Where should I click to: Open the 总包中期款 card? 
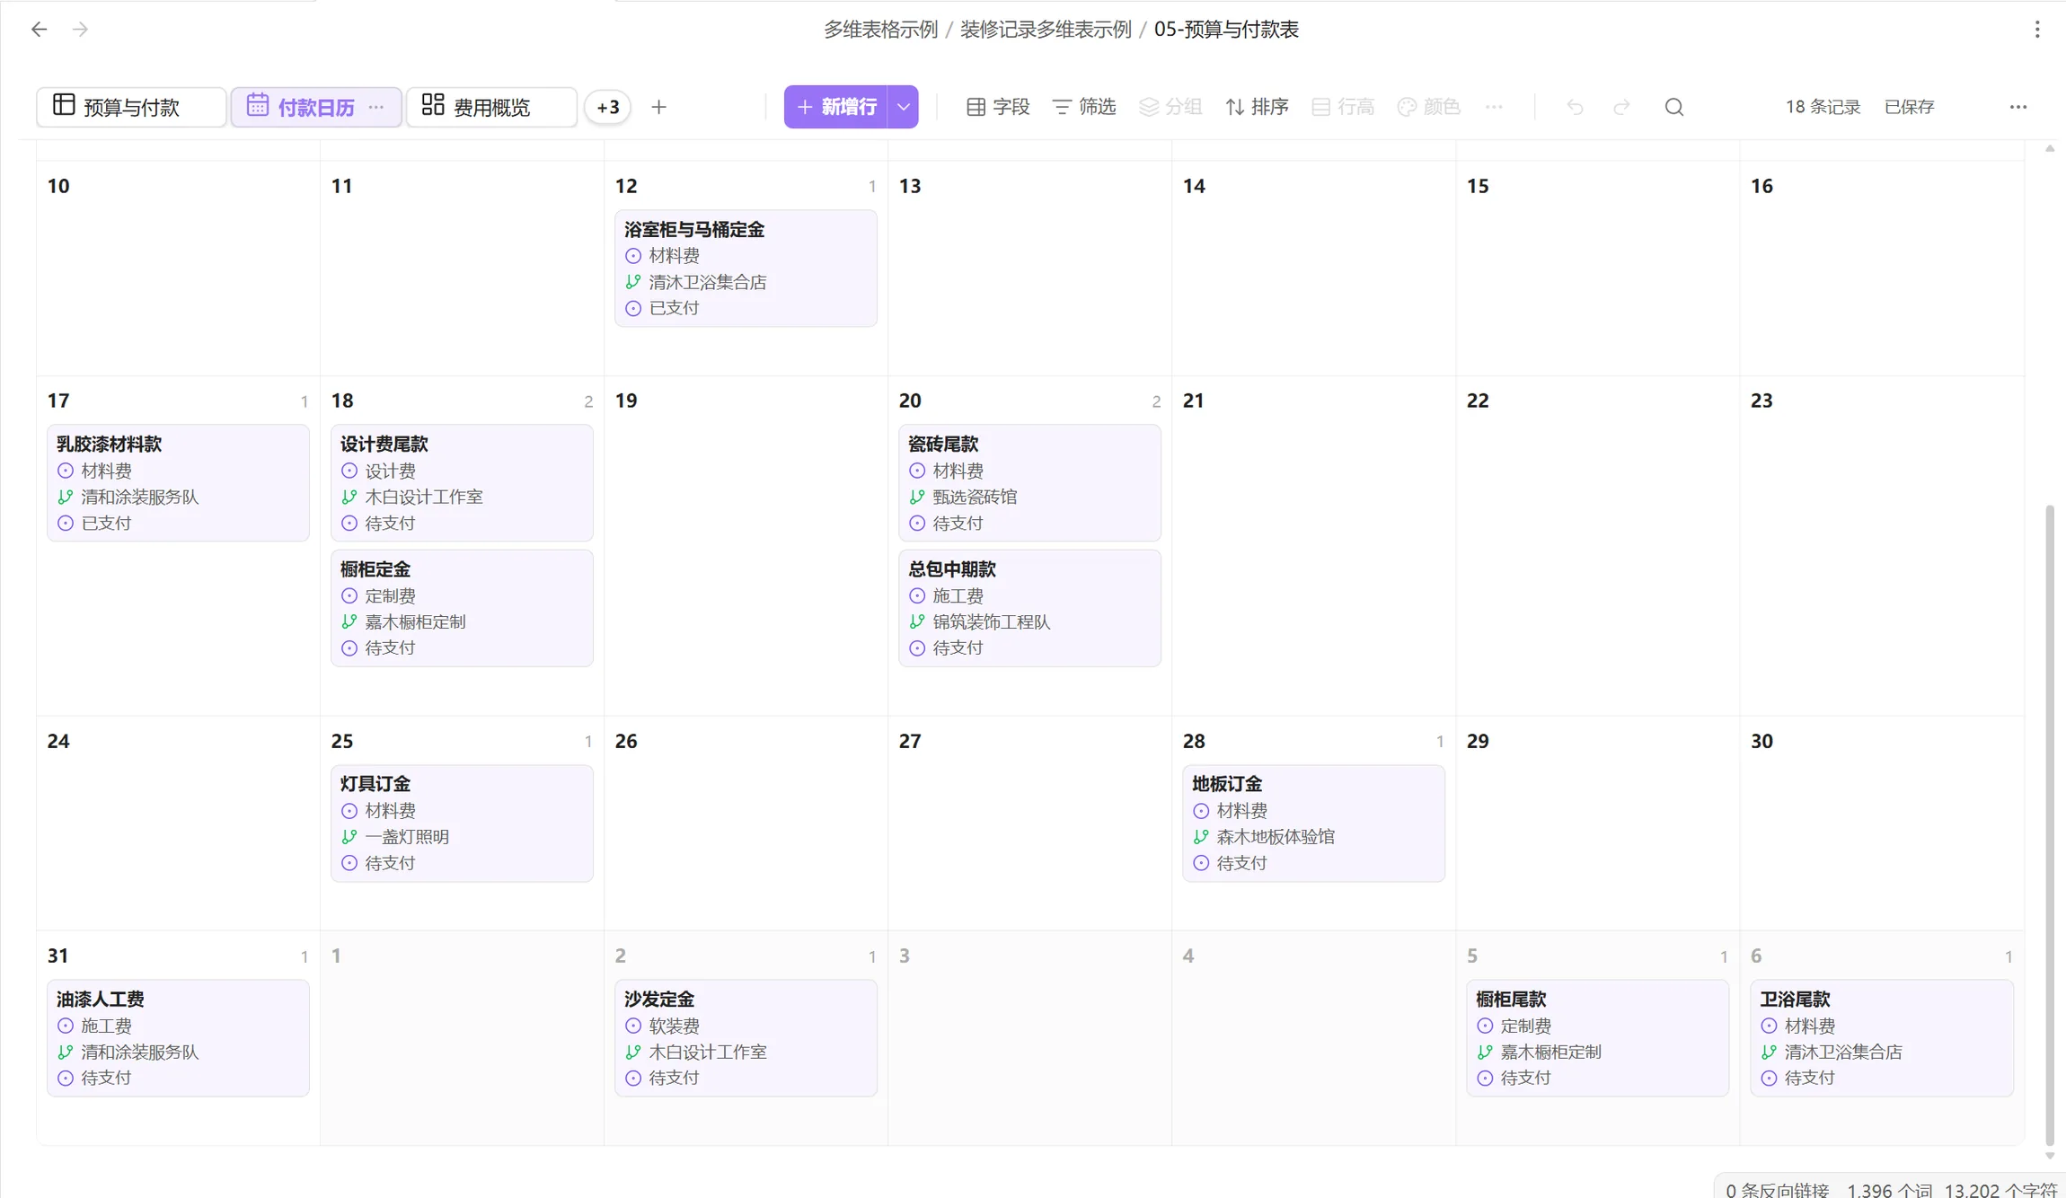click(1029, 608)
